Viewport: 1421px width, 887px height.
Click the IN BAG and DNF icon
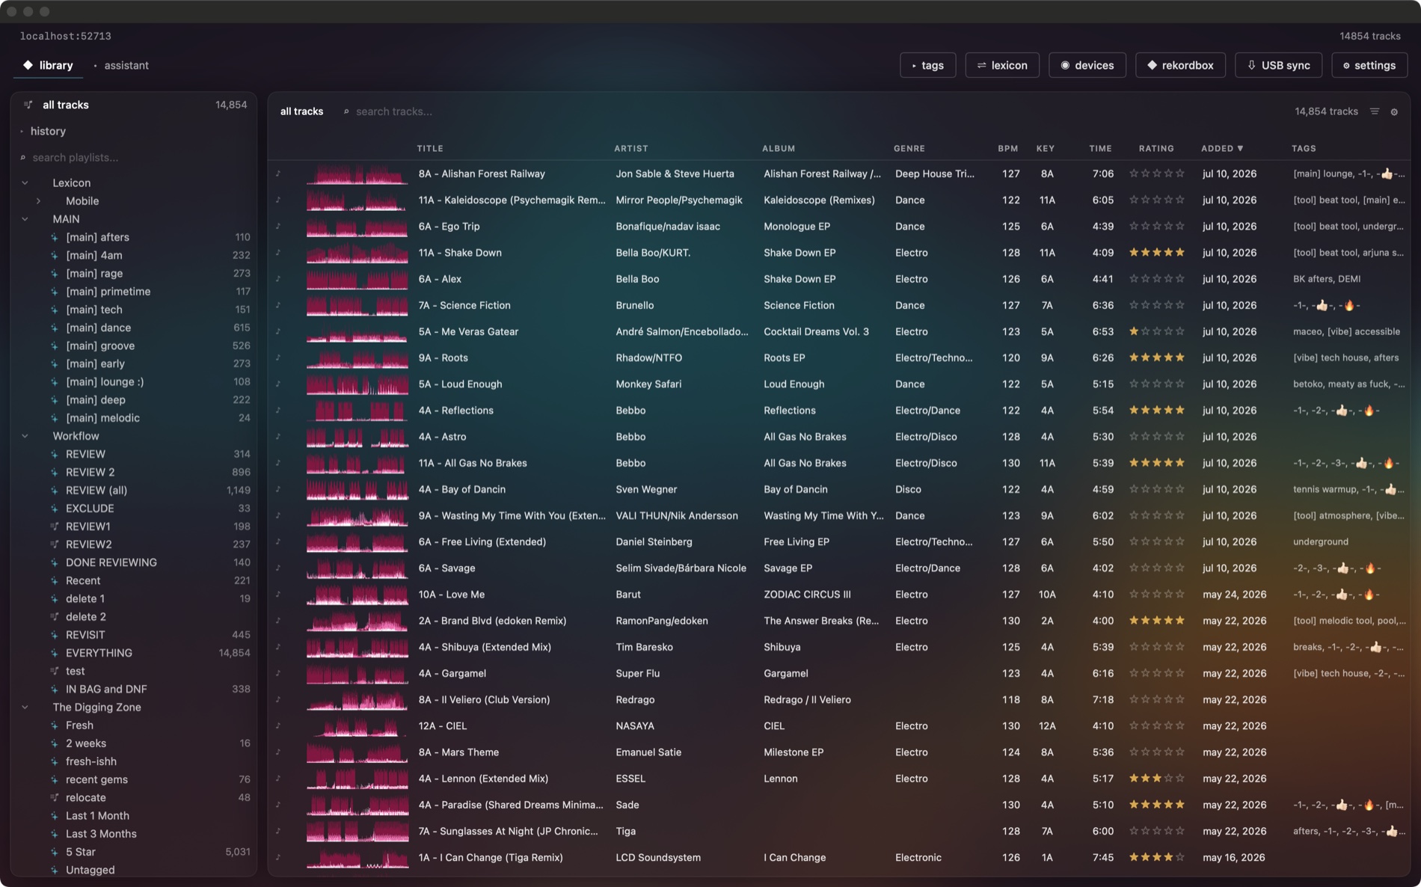(55, 689)
